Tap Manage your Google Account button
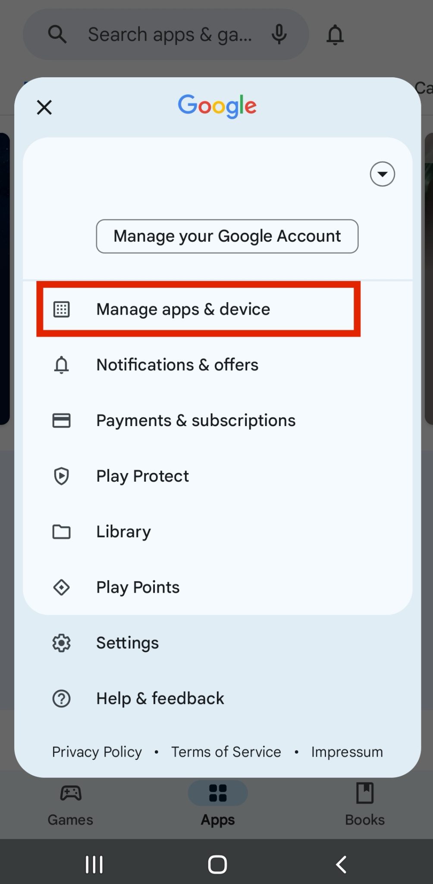The width and height of the screenshot is (433, 884). coord(227,236)
